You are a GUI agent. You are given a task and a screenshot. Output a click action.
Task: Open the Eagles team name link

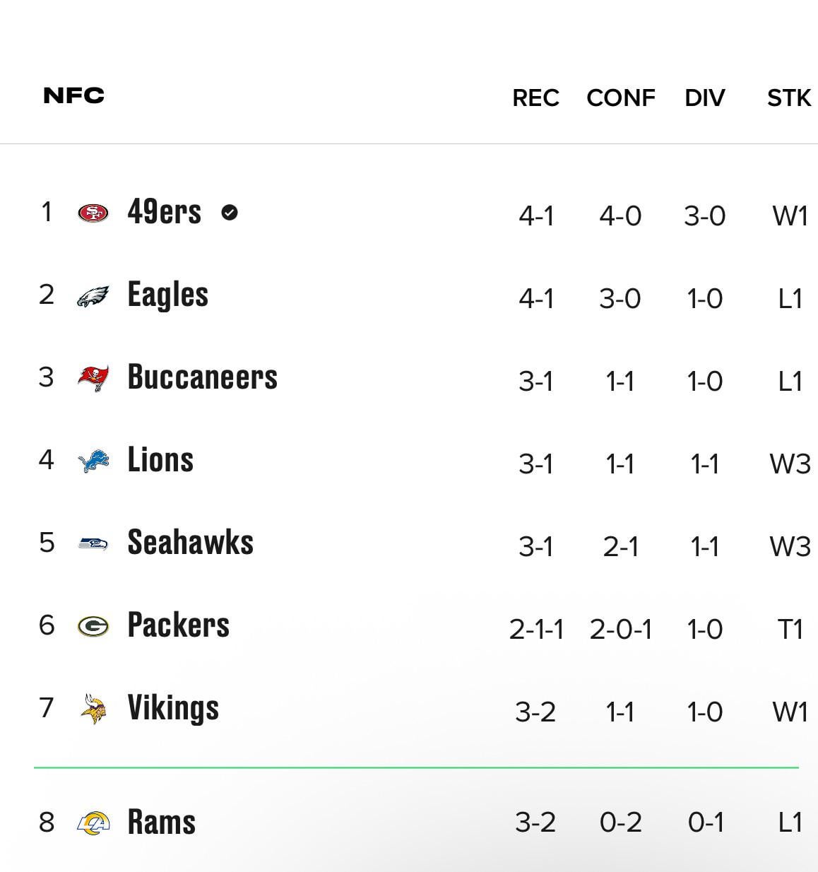pos(167,295)
